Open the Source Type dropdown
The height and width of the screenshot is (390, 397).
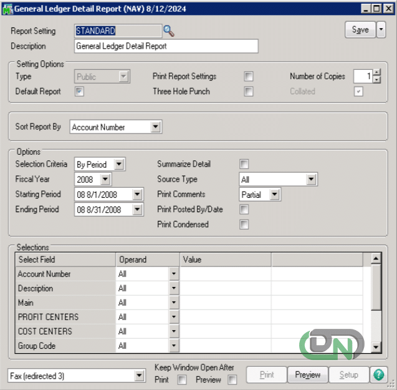[x=311, y=179]
